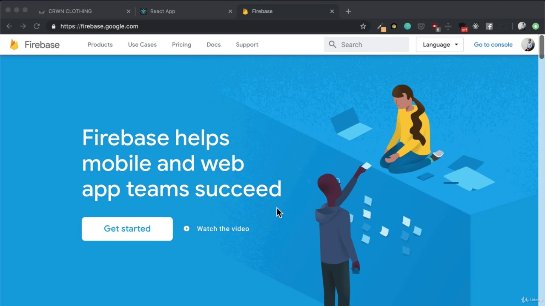Close the CRWN CLOTHING tab
The height and width of the screenshot is (306, 545).
coord(129,11)
